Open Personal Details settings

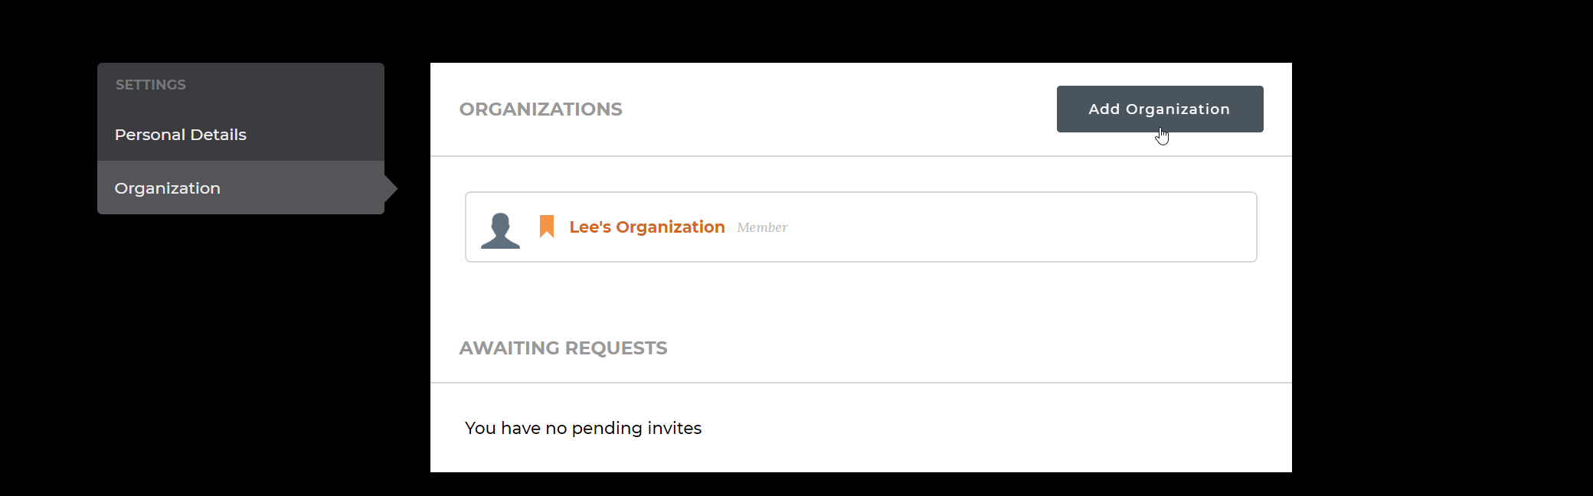tap(240, 134)
